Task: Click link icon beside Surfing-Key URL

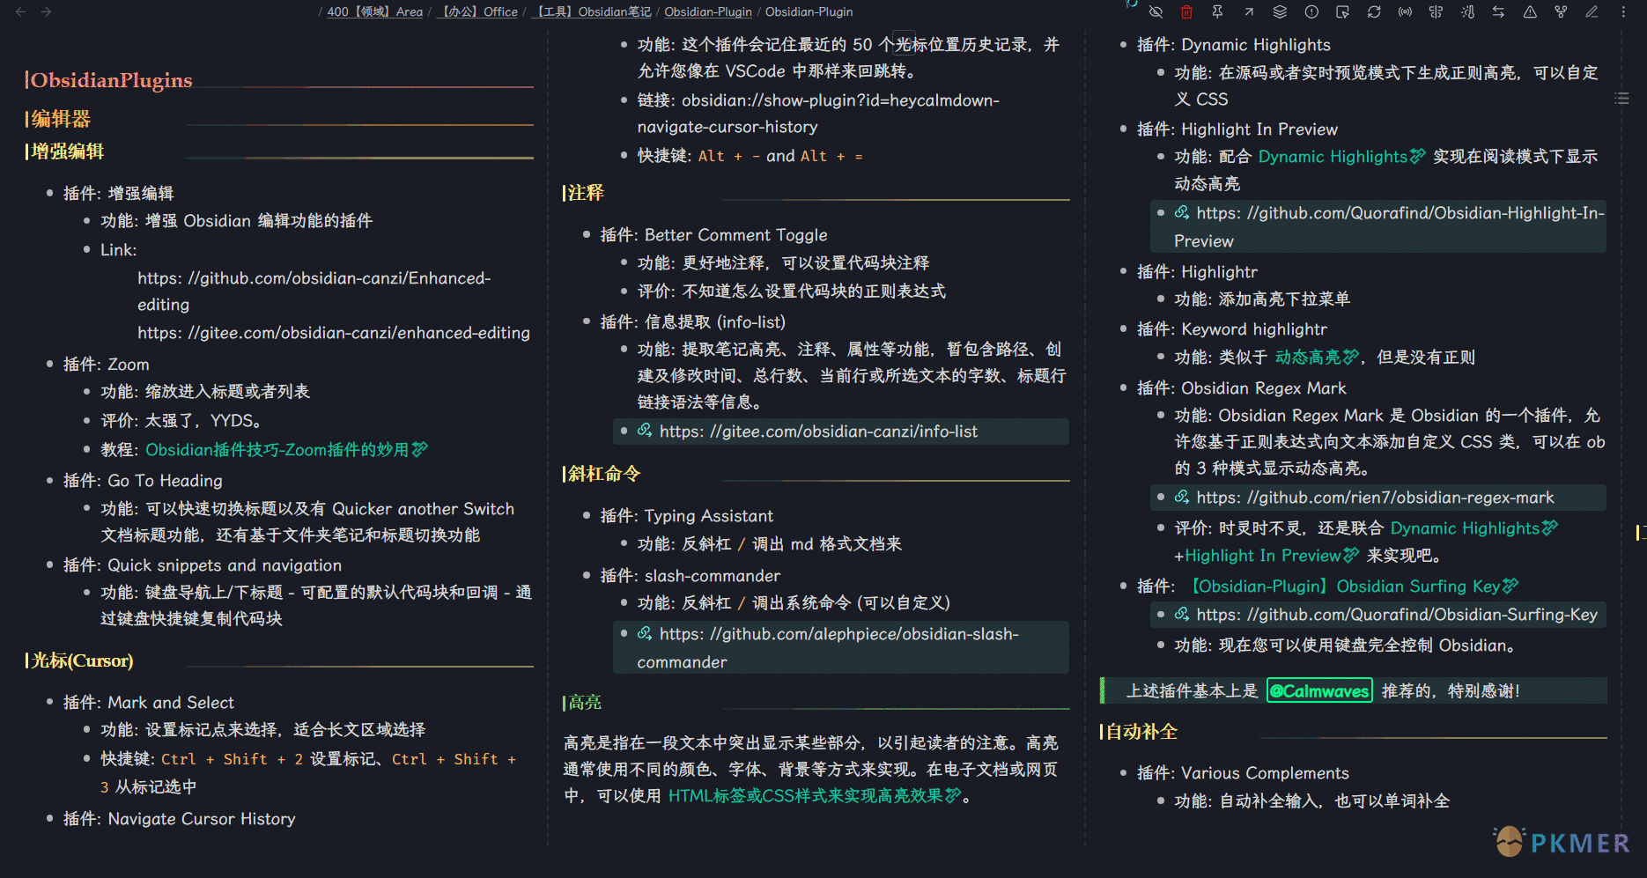Action: tap(1182, 614)
